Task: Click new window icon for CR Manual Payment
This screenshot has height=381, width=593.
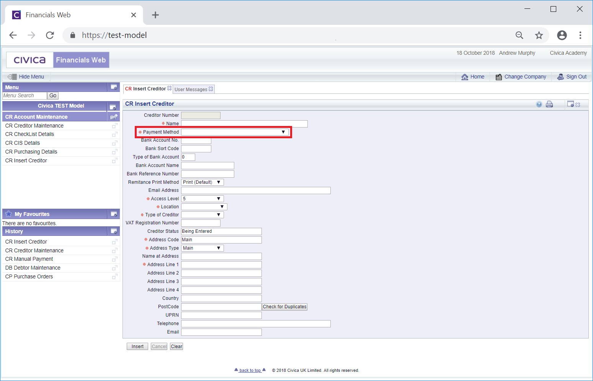Action: tap(114, 259)
